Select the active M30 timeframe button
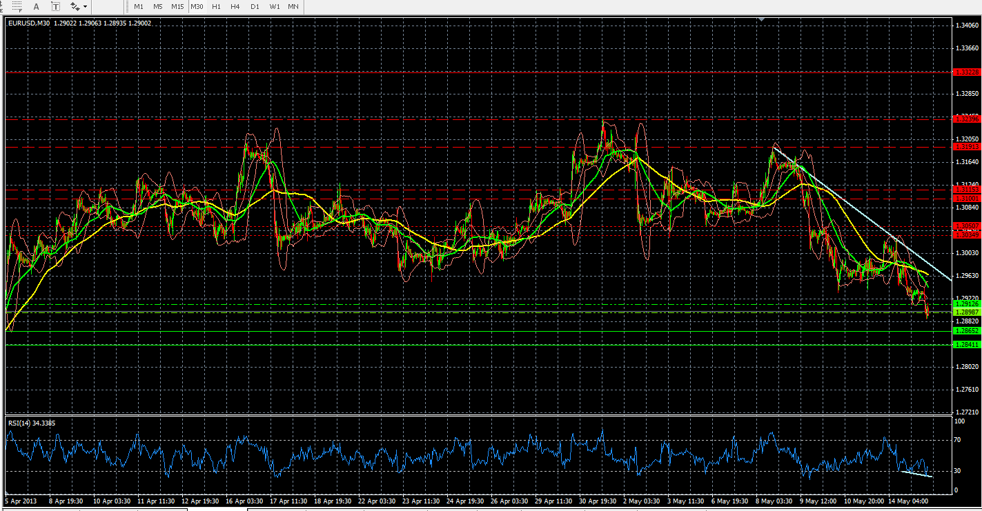This screenshot has width=982, height=511. 197,6
